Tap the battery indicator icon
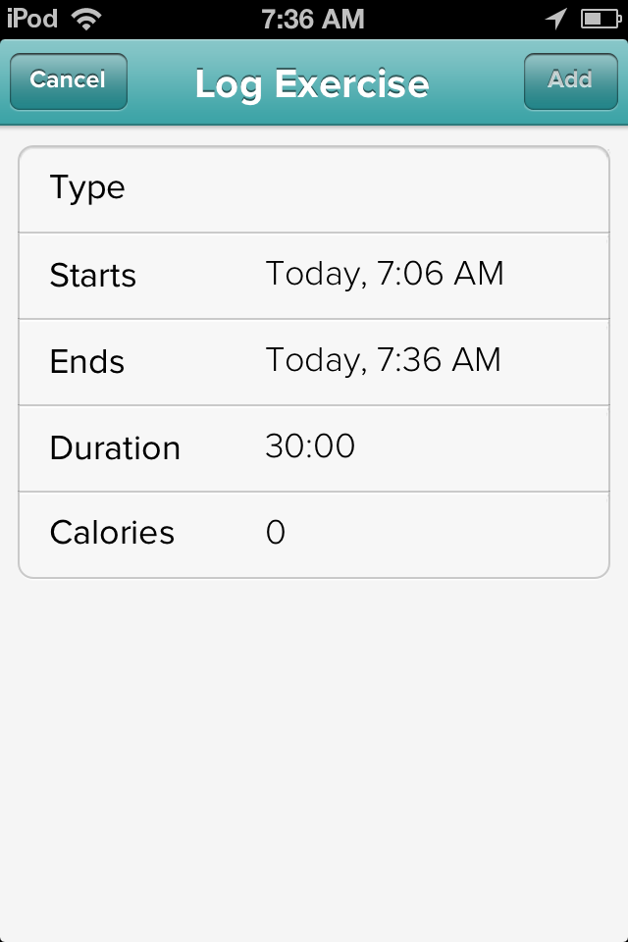 coord(601,20)
